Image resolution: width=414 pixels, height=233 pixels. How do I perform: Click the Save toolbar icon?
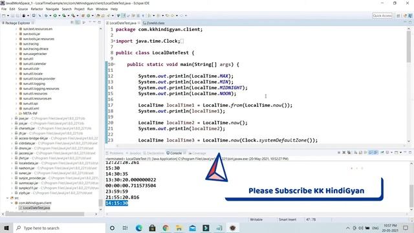13,16
